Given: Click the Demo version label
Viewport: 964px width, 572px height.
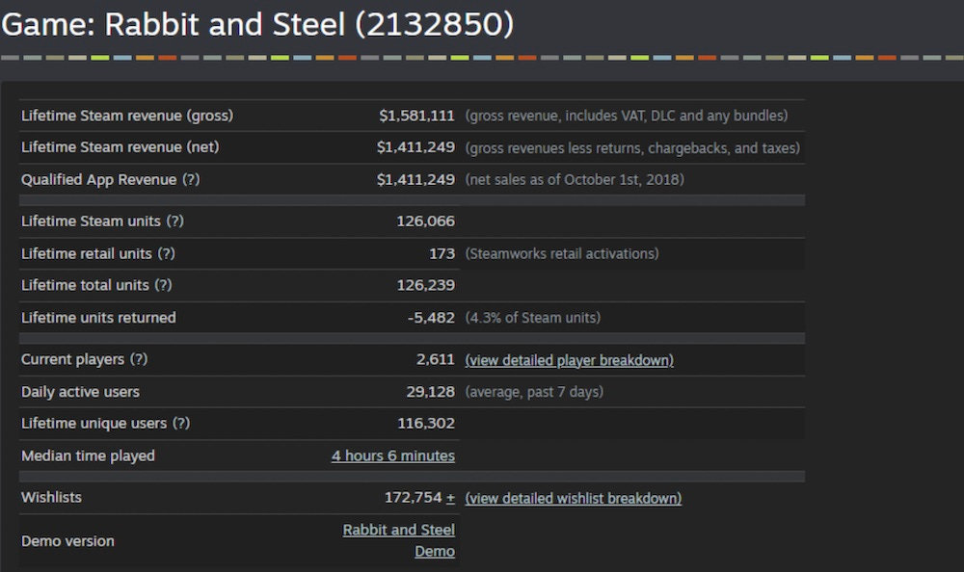Looking at the screenshot, I should click(x=67, y=541).
